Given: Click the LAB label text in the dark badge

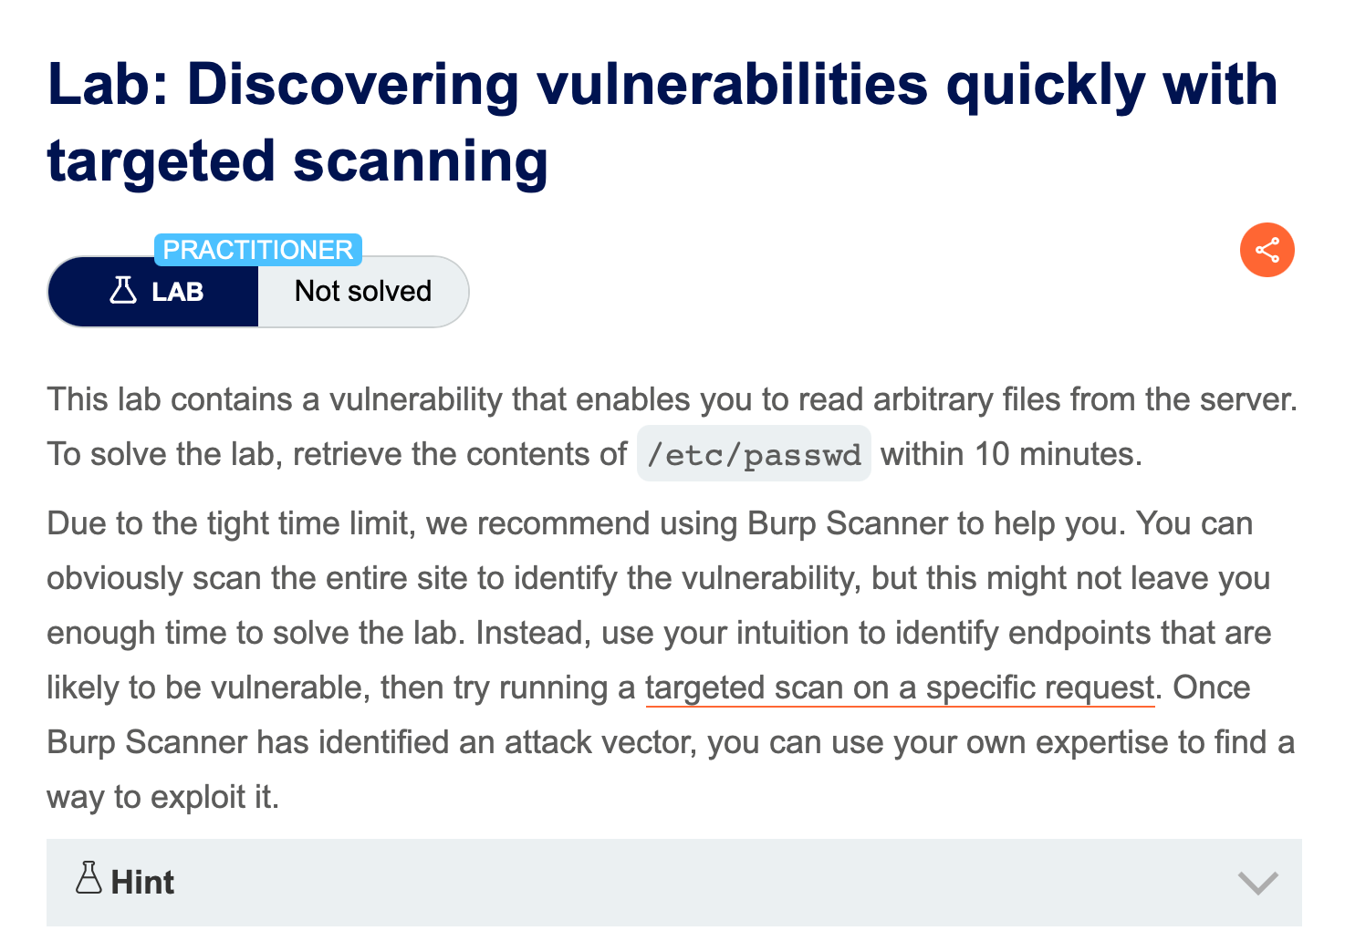Looking at the screenshot, I should (177, 292).
